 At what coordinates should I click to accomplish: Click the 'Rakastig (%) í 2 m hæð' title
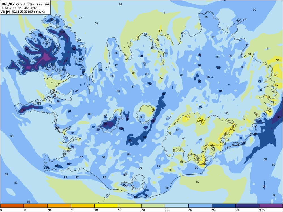click(32, 4)
